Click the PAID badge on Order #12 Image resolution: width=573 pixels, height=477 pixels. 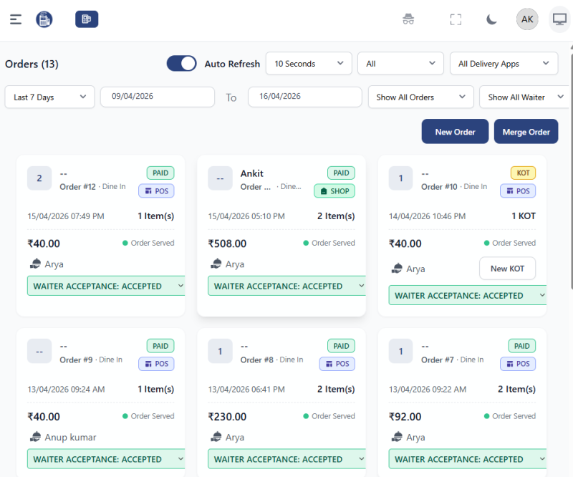point(160,173)
